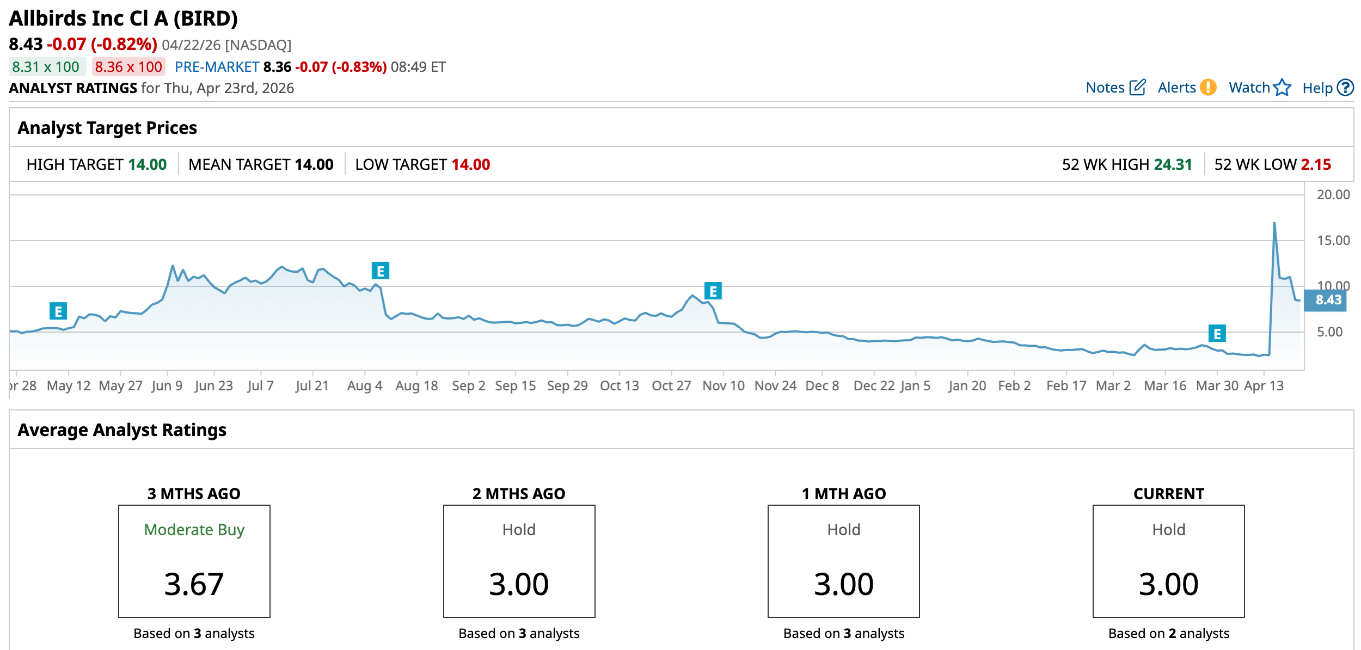Select the 2 MTHS AGO Hold box

point(519,561)
